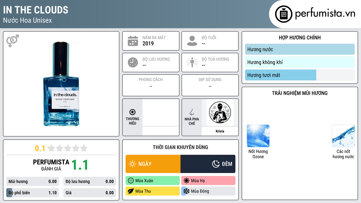This screenshot has width=361, height=203.
Task: Click the perfumista.vn site name
Action: coord(325,13)
